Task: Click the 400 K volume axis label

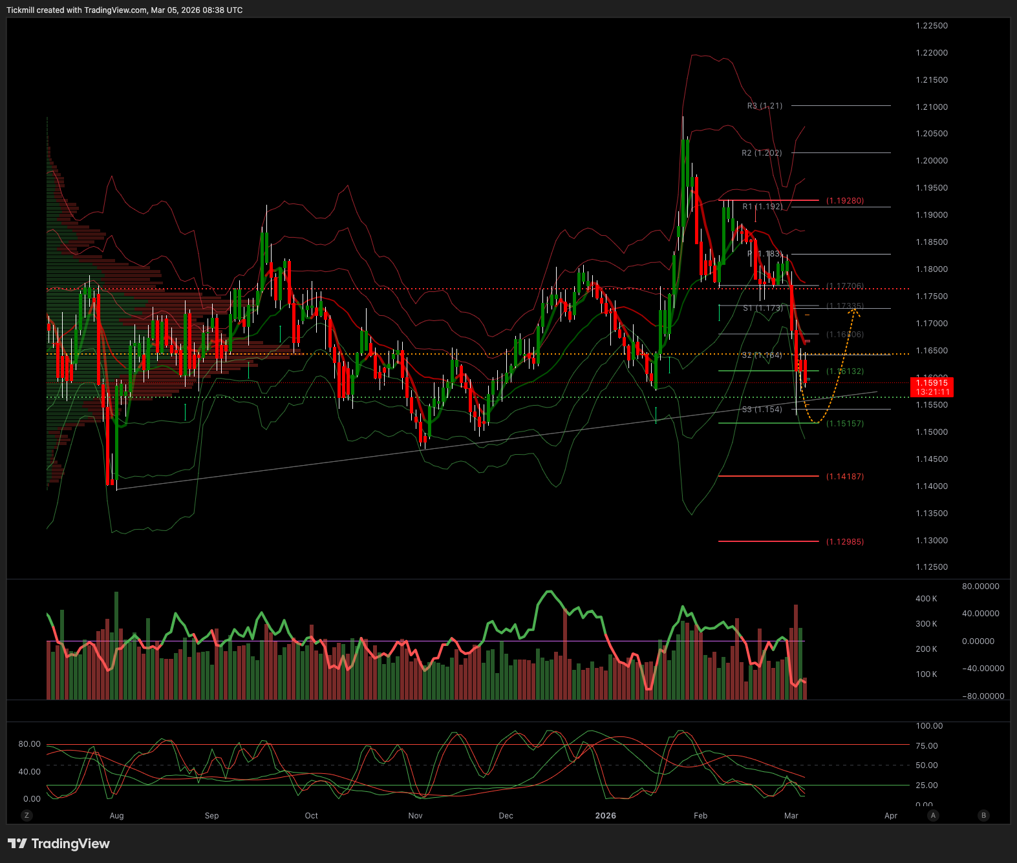Action: coord(926,599)
